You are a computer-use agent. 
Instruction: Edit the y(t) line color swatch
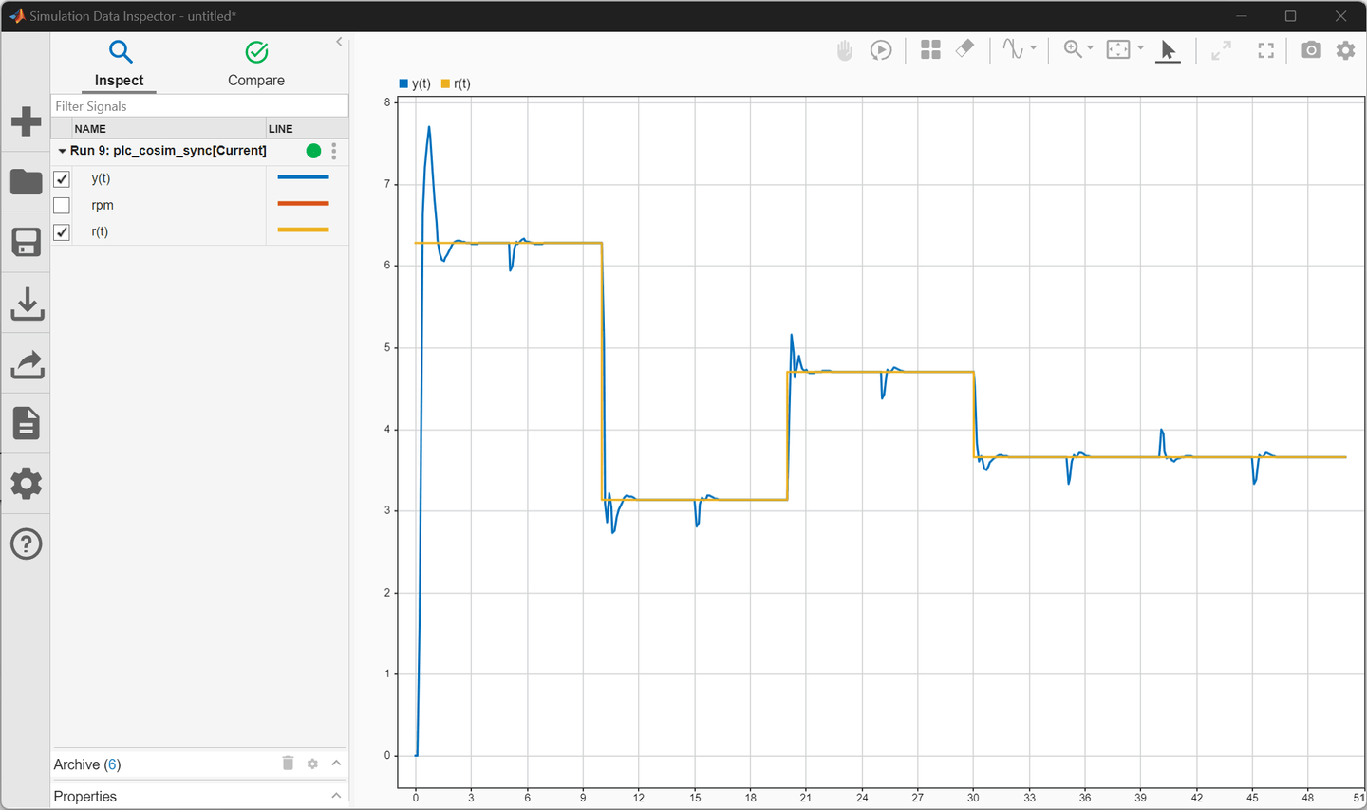[x=303, y=175]
